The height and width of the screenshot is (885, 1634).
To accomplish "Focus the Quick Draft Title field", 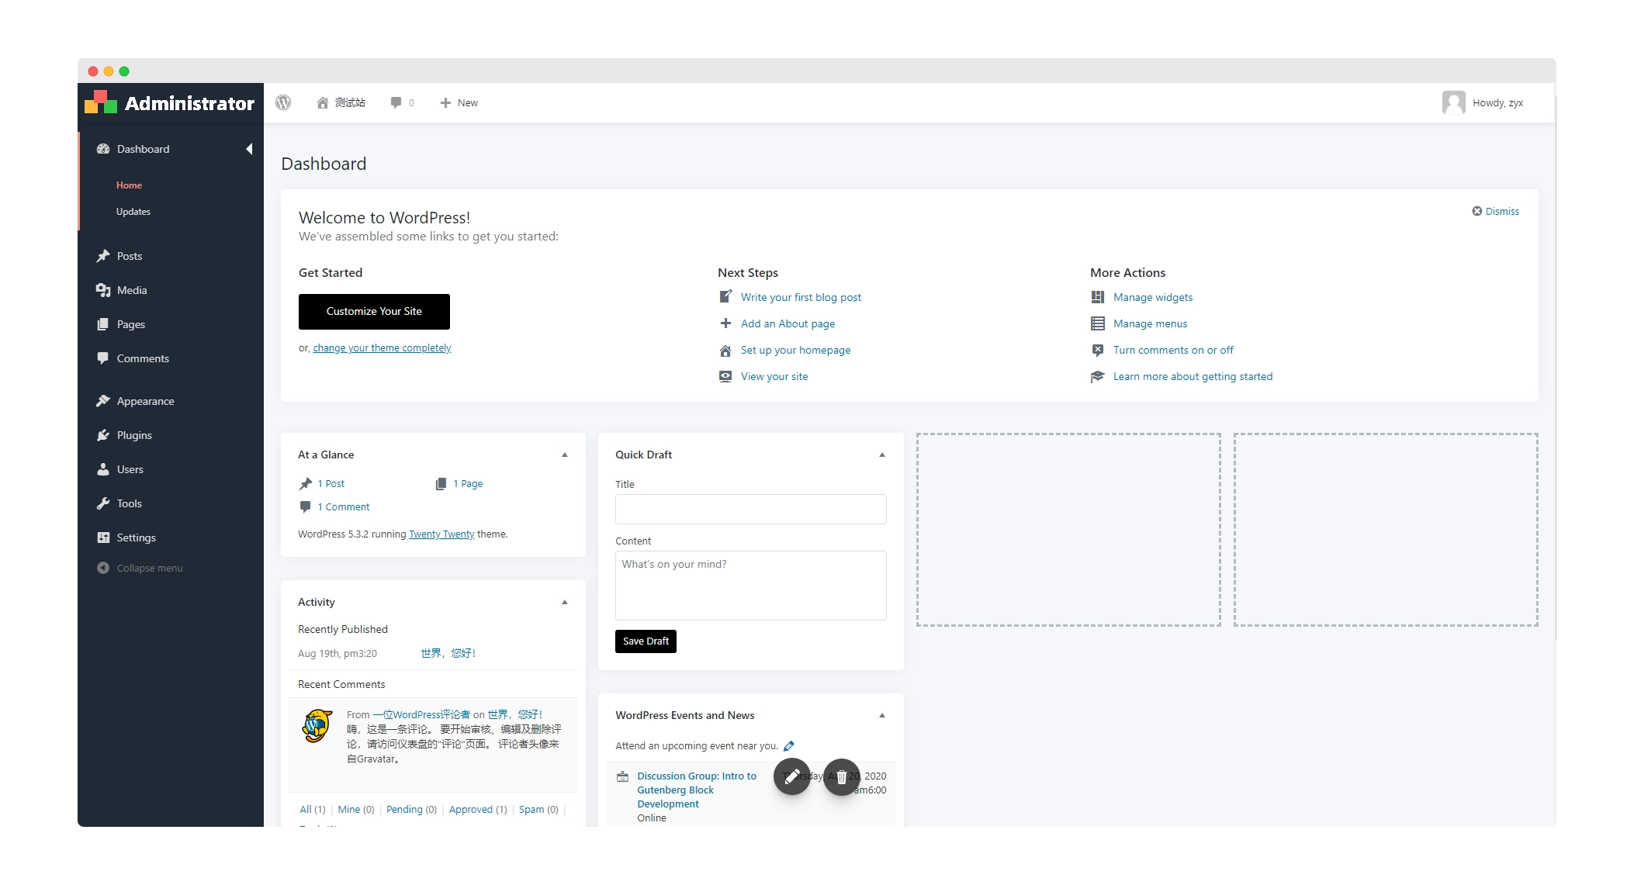I will pos(751,510).
